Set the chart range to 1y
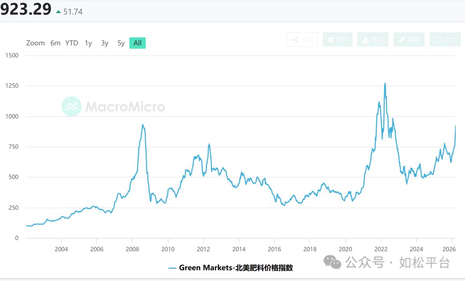The width and height of the screenshot is (465, 281). (88, 43)
